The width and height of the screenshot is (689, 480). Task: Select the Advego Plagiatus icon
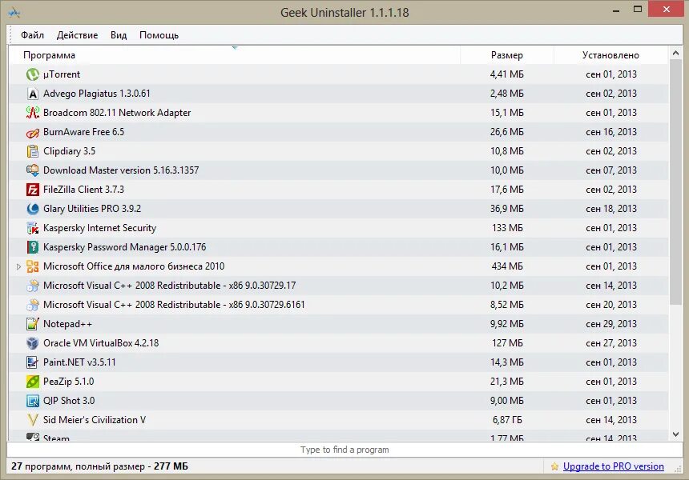(33, 94)
